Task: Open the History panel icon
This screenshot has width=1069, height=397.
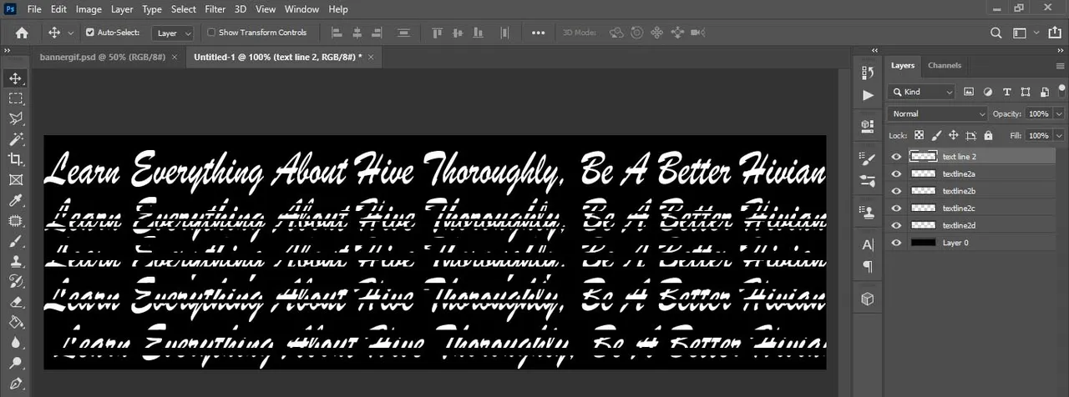Action: 868,73
